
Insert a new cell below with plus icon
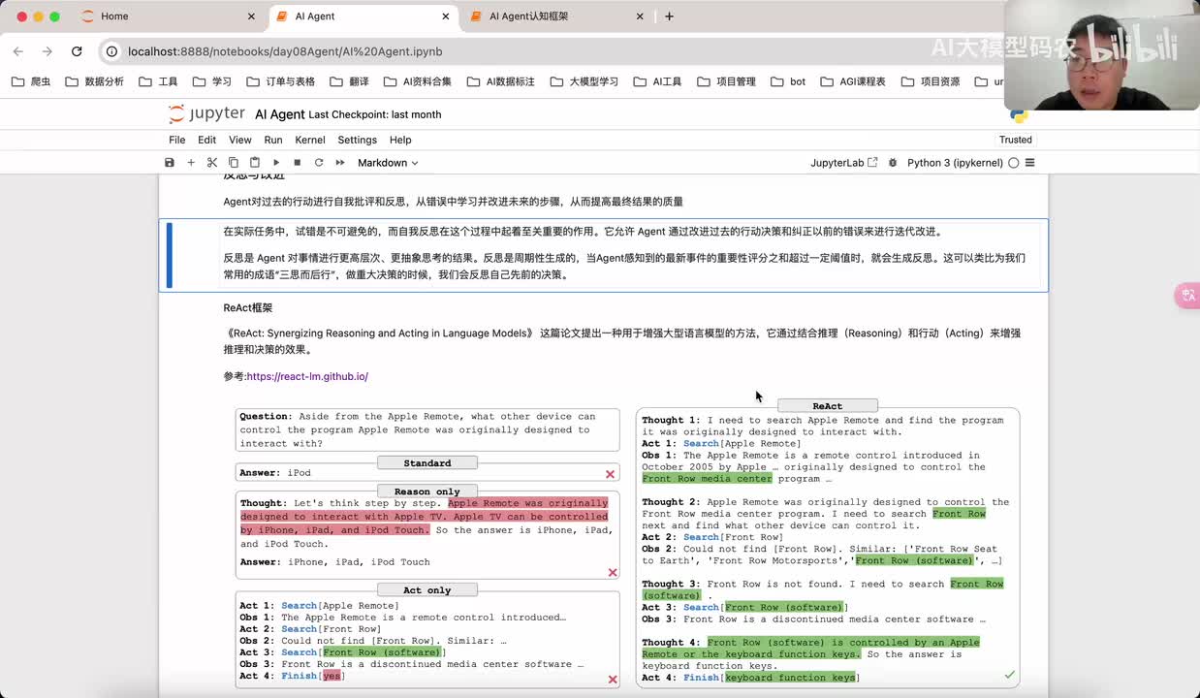[191, 163]
